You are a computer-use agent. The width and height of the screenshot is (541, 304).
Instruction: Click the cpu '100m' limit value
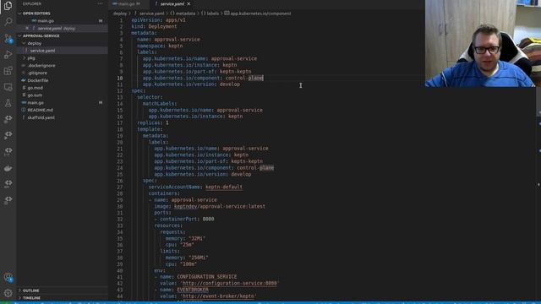pyautogui.click(x=188, y=264)
